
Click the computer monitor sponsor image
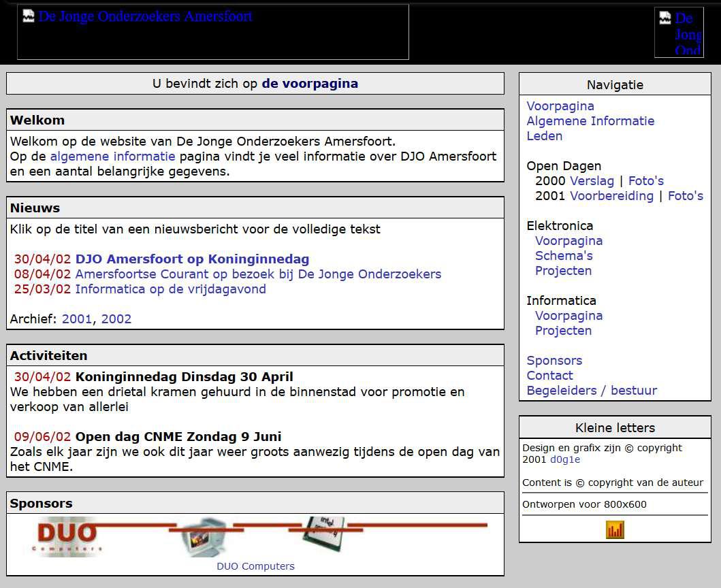[x=206, y=536]
